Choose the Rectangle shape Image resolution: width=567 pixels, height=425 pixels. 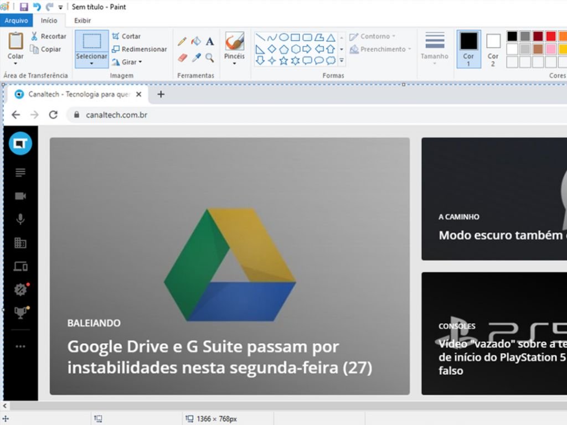(296, 37)
